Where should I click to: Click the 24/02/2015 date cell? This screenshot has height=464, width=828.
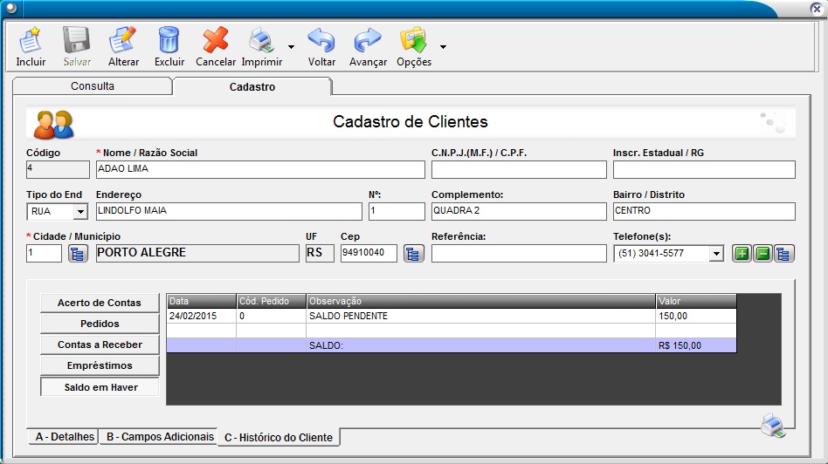[201, 316]
